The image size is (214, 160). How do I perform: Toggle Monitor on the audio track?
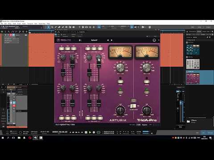tap(13, 35)
